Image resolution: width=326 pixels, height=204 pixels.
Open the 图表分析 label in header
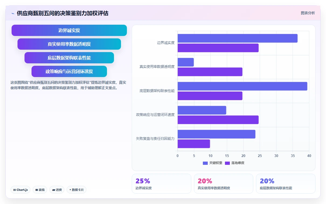(x=308, y=13)
